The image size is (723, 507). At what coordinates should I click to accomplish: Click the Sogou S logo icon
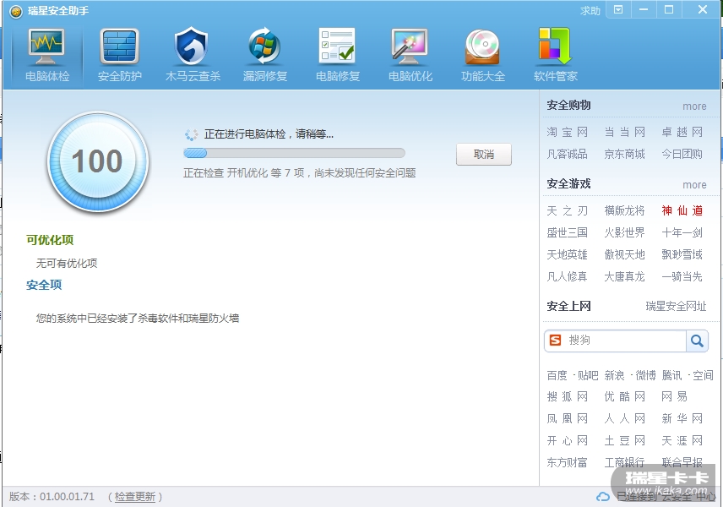[556, 341]
